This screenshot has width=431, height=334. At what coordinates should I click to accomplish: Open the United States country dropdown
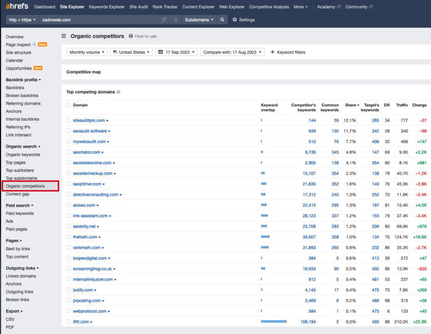tap(131, 52)
